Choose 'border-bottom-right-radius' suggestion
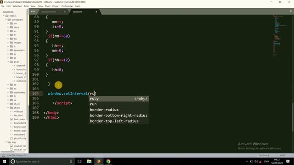Viewport: 294px width, 165px height. click(119, 115)
